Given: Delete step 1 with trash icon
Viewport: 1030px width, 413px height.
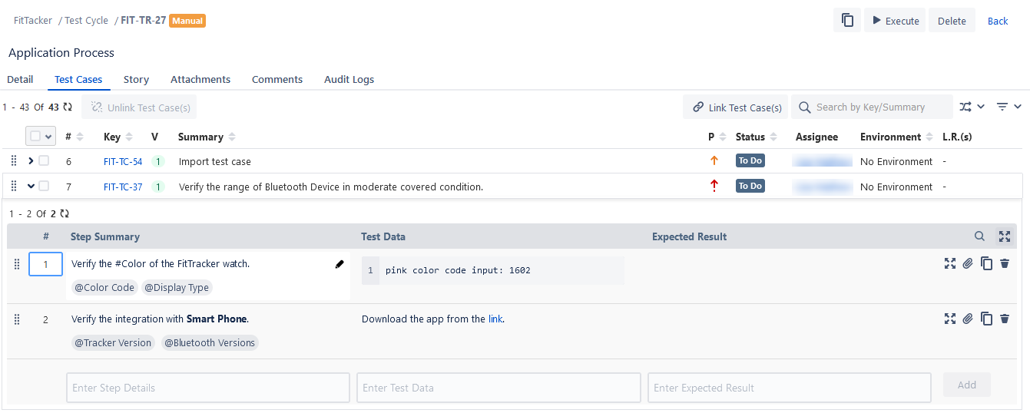Looking at the screenshot, I should coord(1005,263).
